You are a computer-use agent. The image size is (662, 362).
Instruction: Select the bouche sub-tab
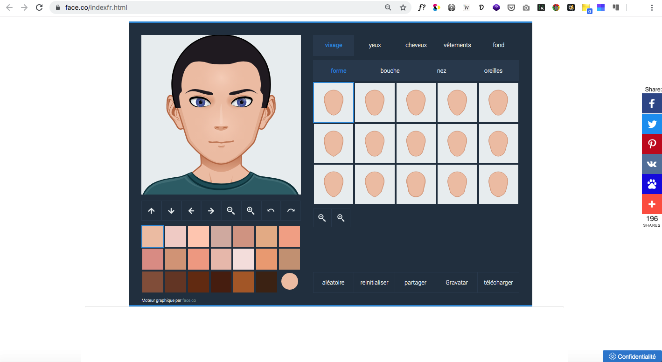coord(390,71)
